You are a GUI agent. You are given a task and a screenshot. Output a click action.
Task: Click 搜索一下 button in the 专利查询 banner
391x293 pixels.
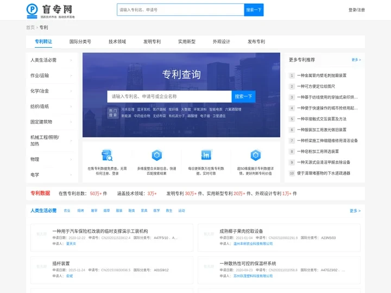point(243,97)
